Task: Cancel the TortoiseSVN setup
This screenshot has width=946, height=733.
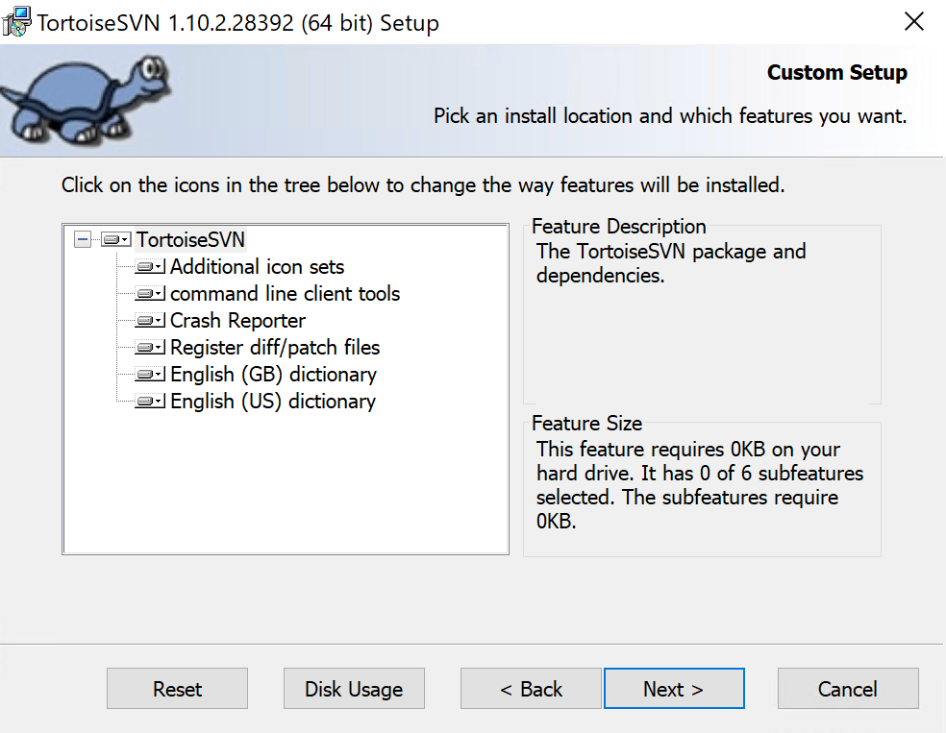Action: click(848, 689)
